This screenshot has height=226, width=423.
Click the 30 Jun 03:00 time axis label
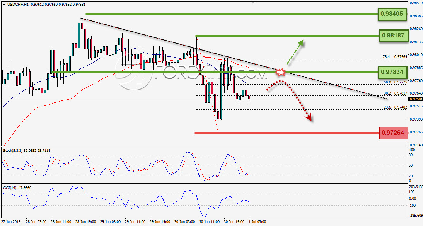coord(185,222)
